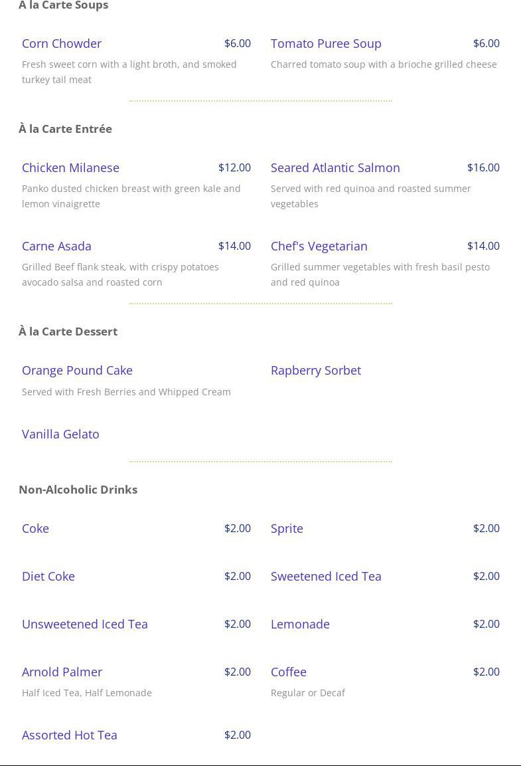Click the Chicken Milanese entrée link
521x766 pixels.
pyautogui.click(x=70, y=168)
